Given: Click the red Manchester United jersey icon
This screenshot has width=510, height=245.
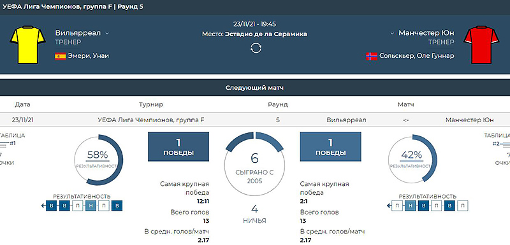Looking at the screenshot, I should [481, 45].
